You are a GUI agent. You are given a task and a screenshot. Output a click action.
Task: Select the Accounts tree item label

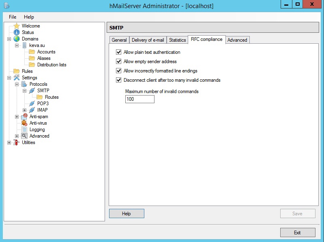46,52
